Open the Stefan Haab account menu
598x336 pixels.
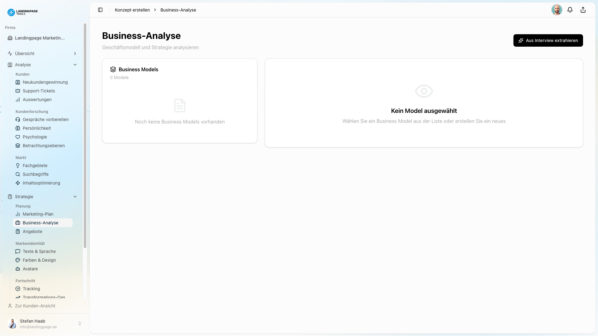click(x=45, y=324)
